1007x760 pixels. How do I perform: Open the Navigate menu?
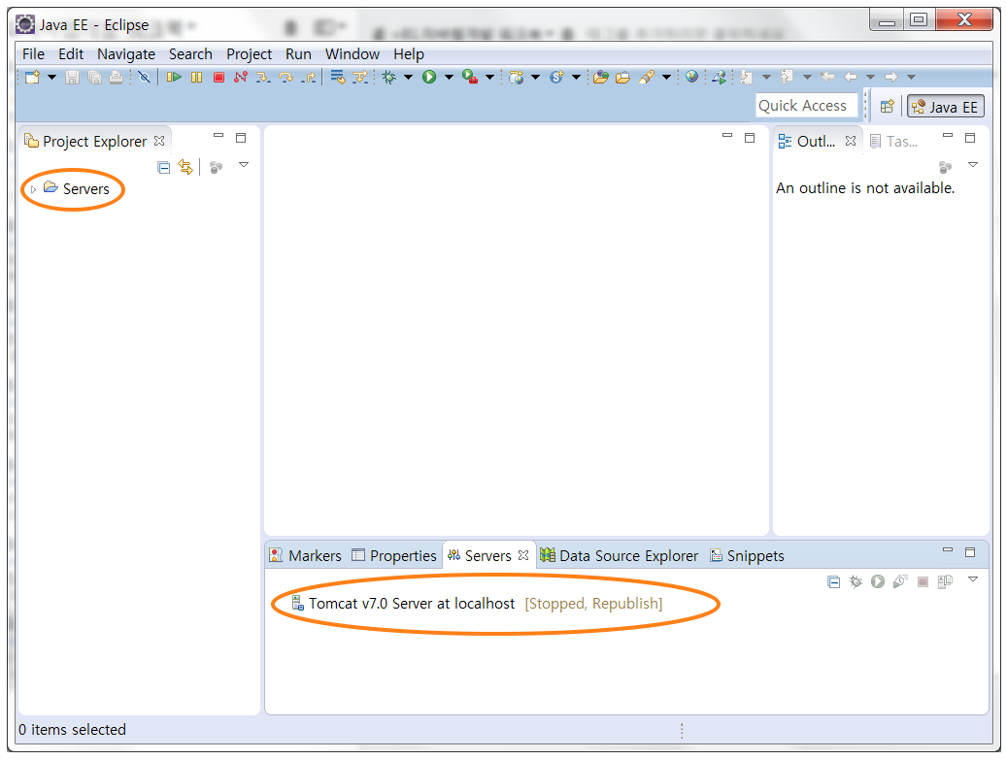point(126,54)
